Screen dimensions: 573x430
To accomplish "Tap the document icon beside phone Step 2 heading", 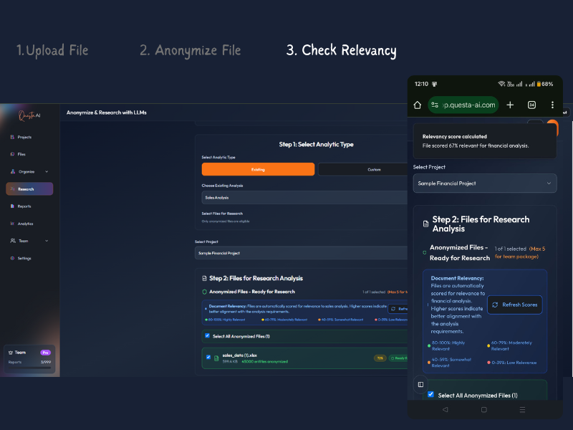I will (x=425, y=224).
